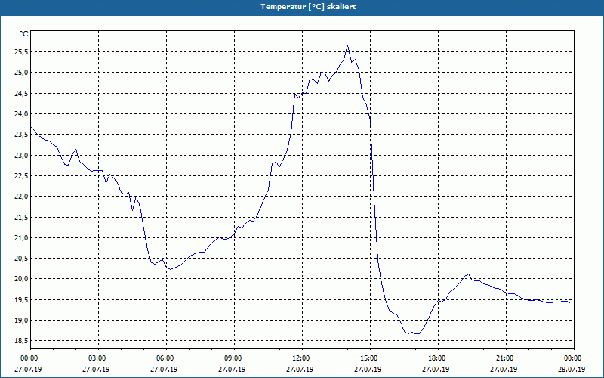This screenshot has width=604, height=378.
Task: Click the 'Temperatur [°C] skaliert' chart title
Action: pos(308,7)
